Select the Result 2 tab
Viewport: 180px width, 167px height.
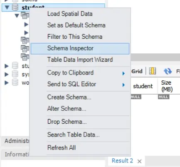pos(122,161)
